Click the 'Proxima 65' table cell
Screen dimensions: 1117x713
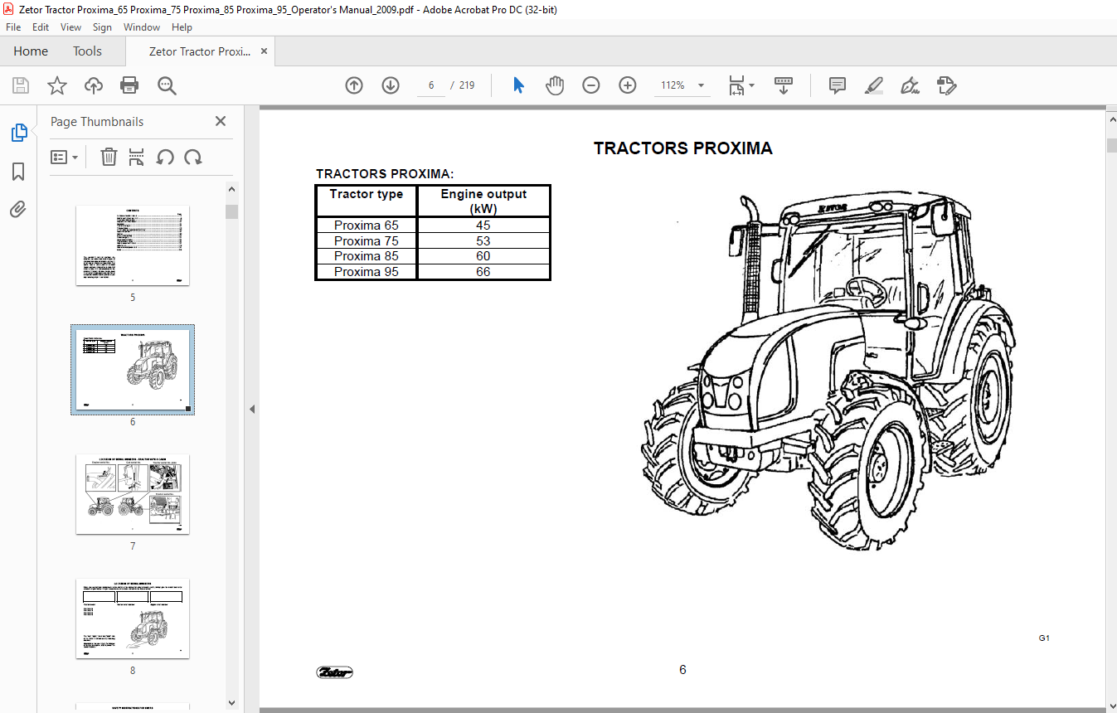click(x=367, y=226)
